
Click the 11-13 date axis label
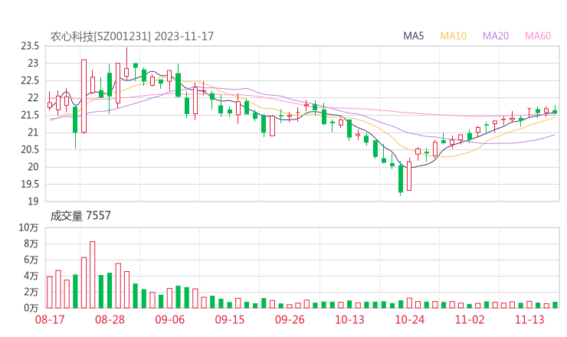pos(529,319)
